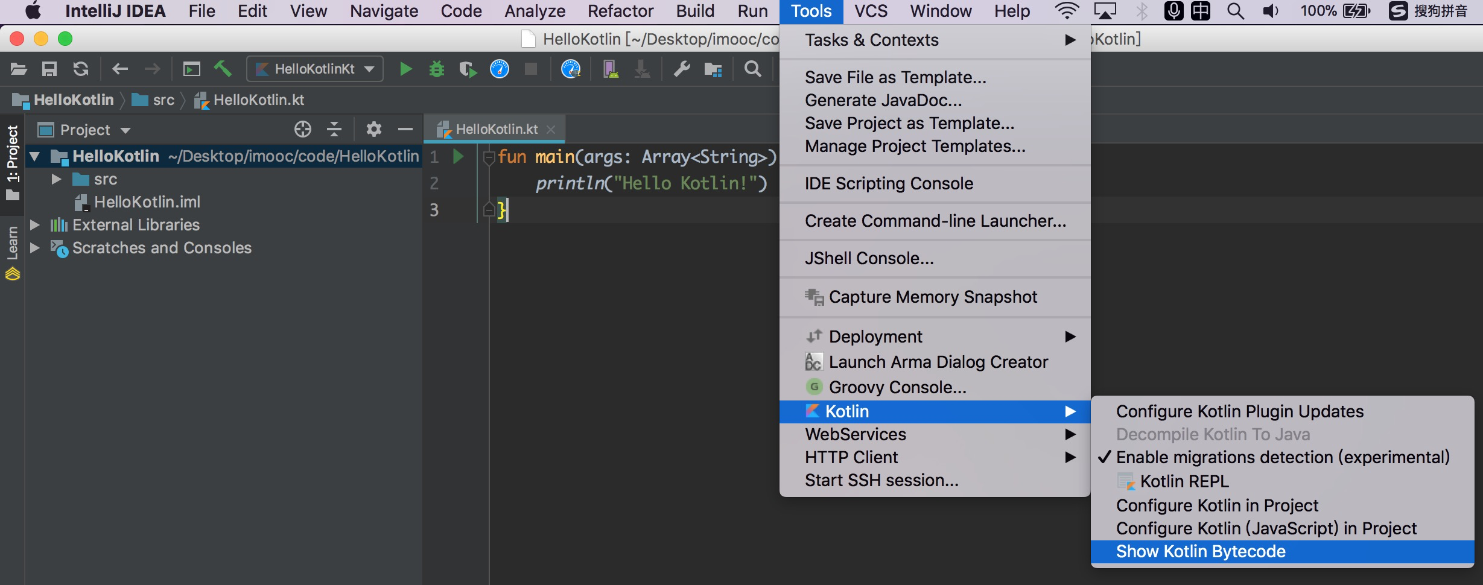Open IDE Scripting Console
The height and width of the screenshot is (585, 1483).
(x=935, y=183)
